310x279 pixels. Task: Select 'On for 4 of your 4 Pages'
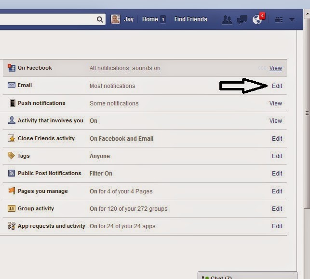(x=121, y=191)
